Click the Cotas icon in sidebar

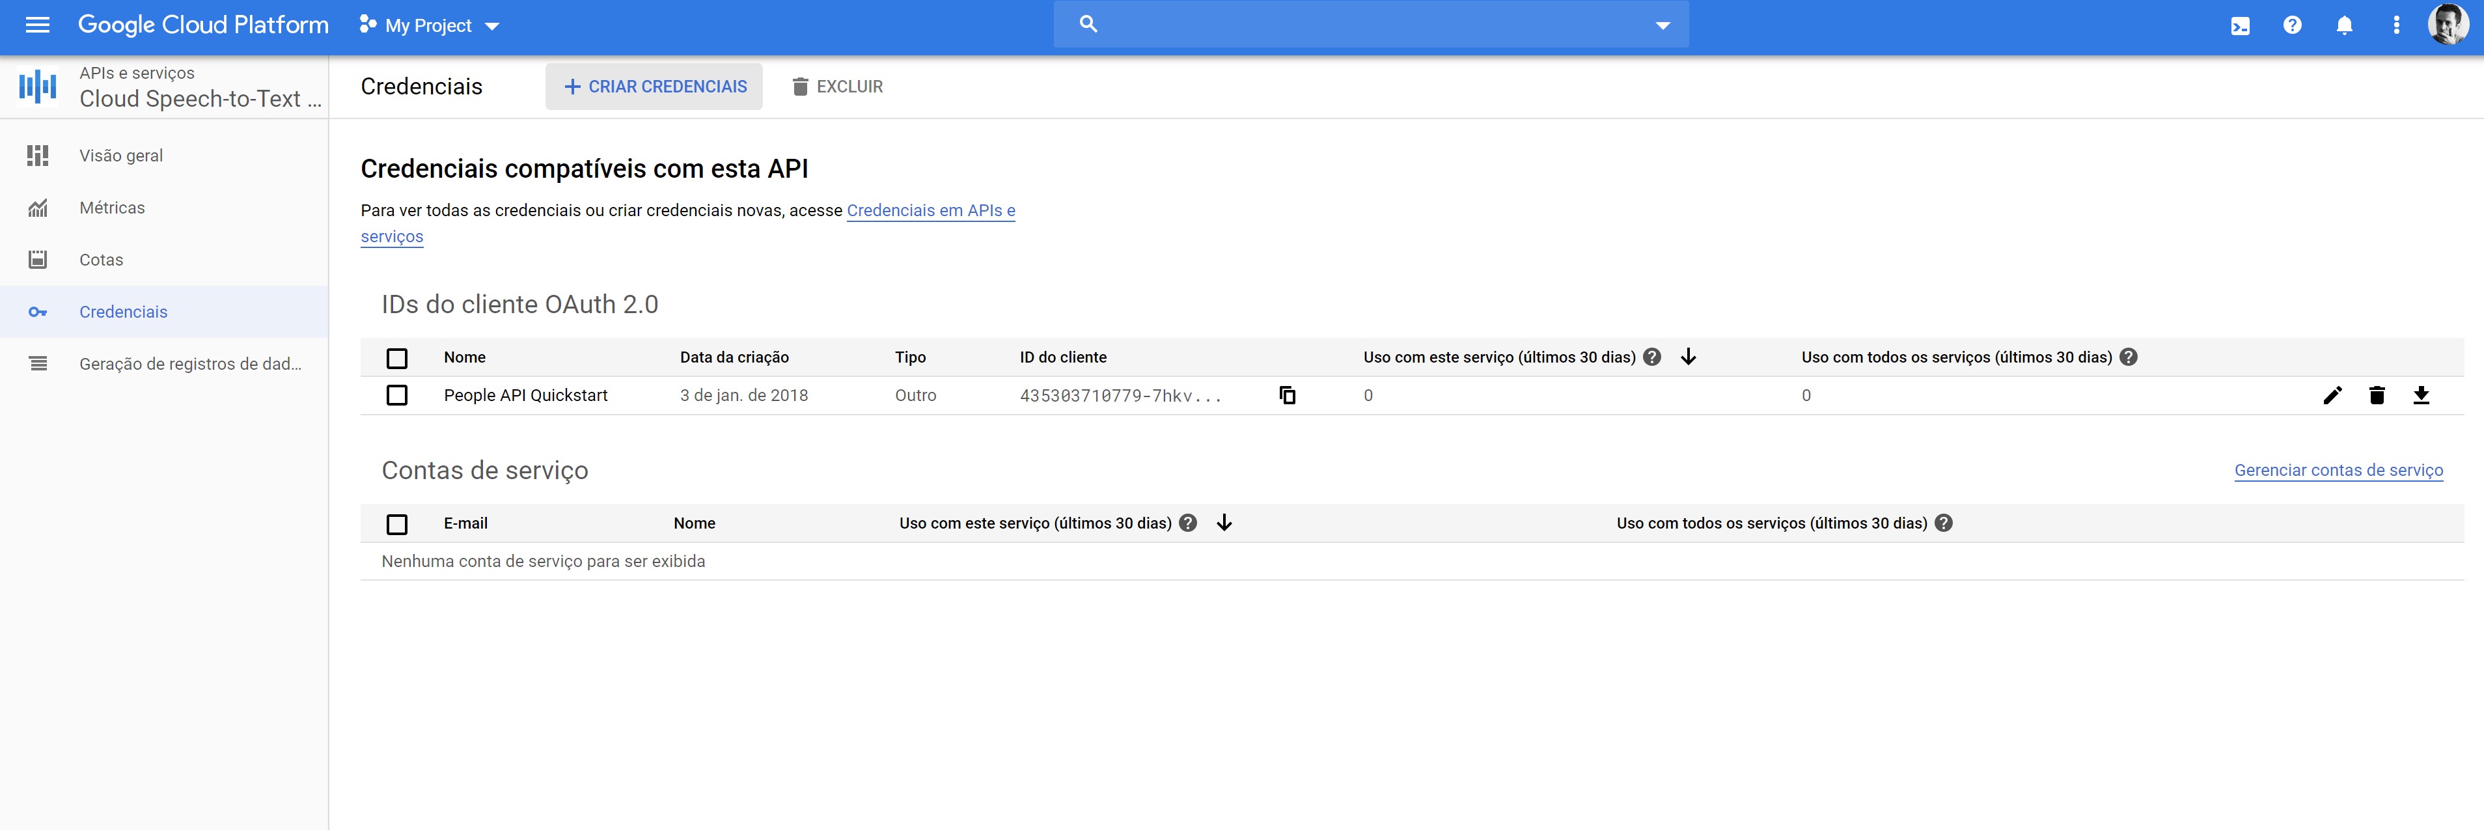[x=38, y=259]
